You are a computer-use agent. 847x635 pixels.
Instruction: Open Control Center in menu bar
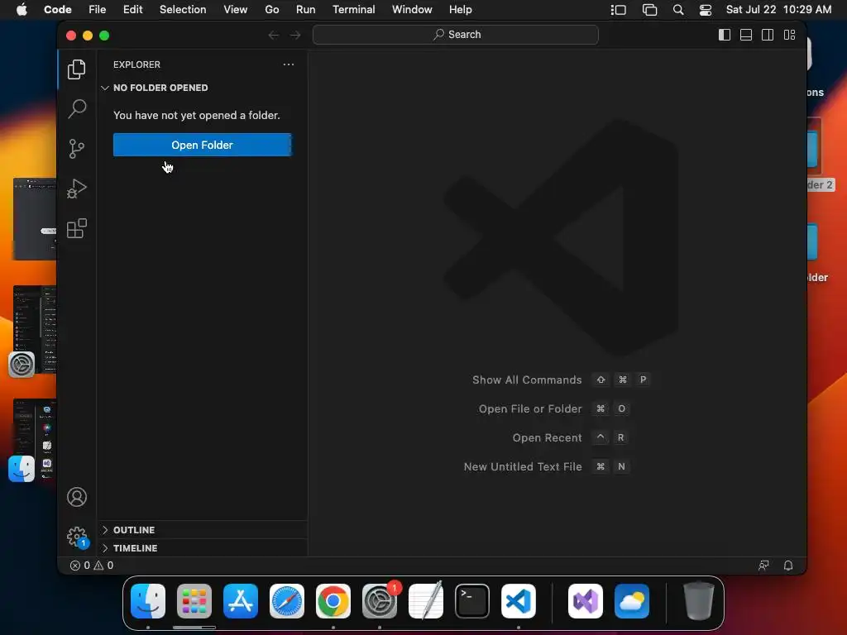706,10
